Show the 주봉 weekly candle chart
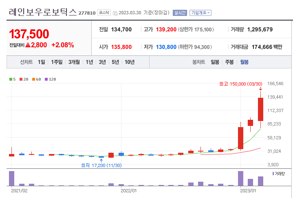This screenshot has height=198, width=293. 229,62
